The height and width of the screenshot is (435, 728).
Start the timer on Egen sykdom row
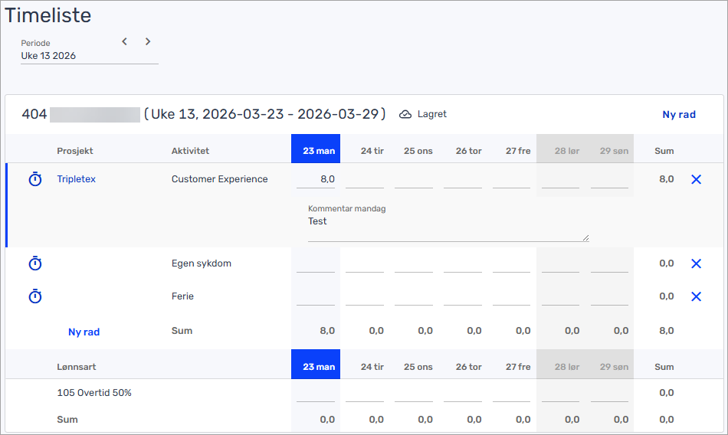(x=35, y=263)
